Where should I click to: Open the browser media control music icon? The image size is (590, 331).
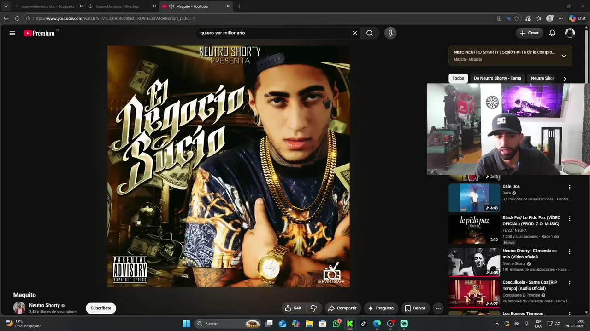click(x=528, y=18)
